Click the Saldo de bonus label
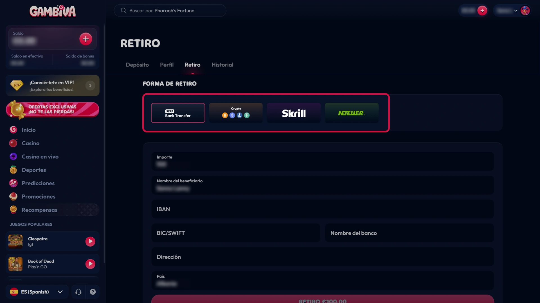This screenshot has height=303, width=540. click(80, 56)
